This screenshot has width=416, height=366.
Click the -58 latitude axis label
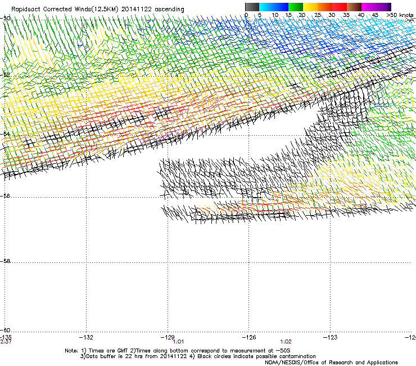(5, 261)
